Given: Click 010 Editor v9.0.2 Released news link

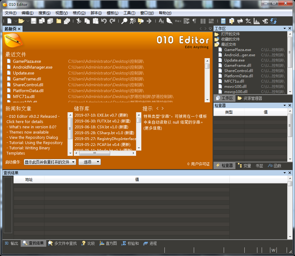Looking at the screenshot, I should pyautogui.click(x=33, y=119).
